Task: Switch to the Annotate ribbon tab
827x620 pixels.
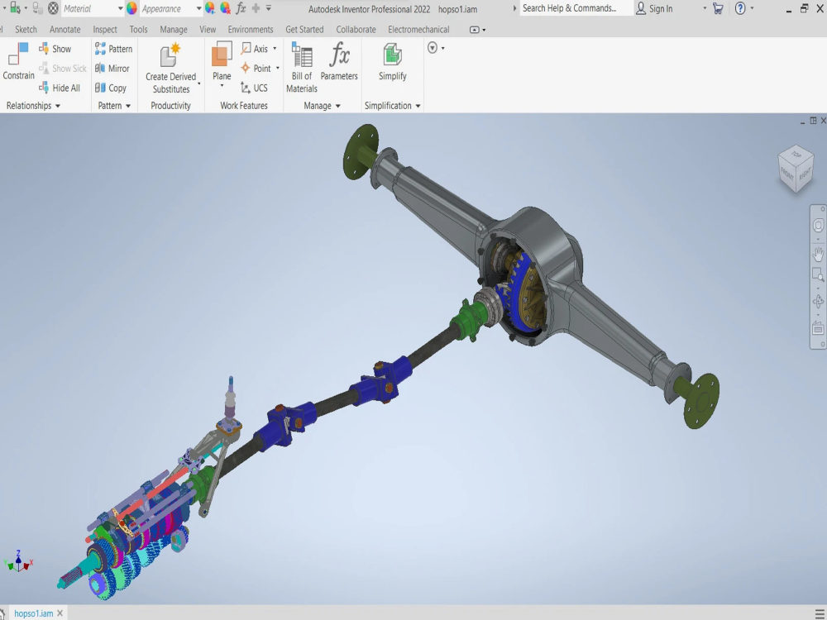Action: (x=65, y=29)
